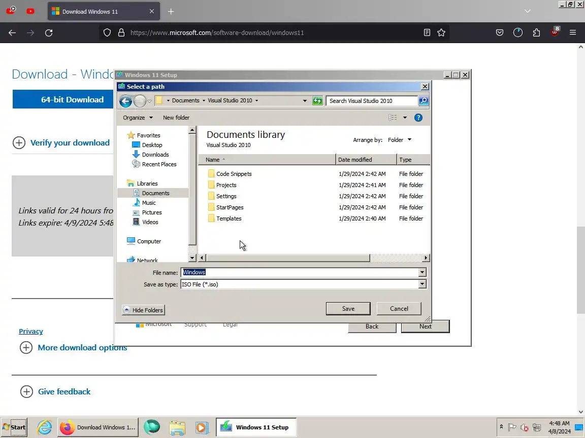Click the search magnifier in the dialog

pos(424,100)
